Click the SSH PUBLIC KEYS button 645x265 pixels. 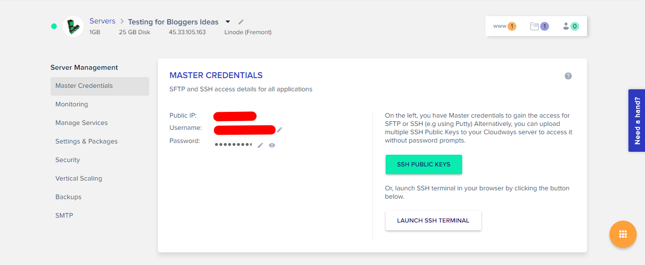click(424, 164)
